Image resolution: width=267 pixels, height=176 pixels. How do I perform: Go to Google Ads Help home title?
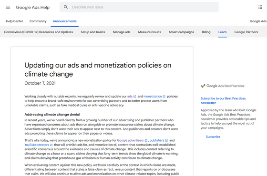pos(33,7)
